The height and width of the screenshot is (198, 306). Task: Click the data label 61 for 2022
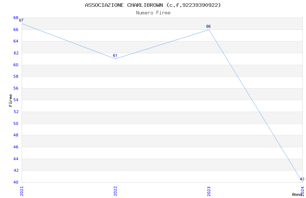tap(115, 55)
